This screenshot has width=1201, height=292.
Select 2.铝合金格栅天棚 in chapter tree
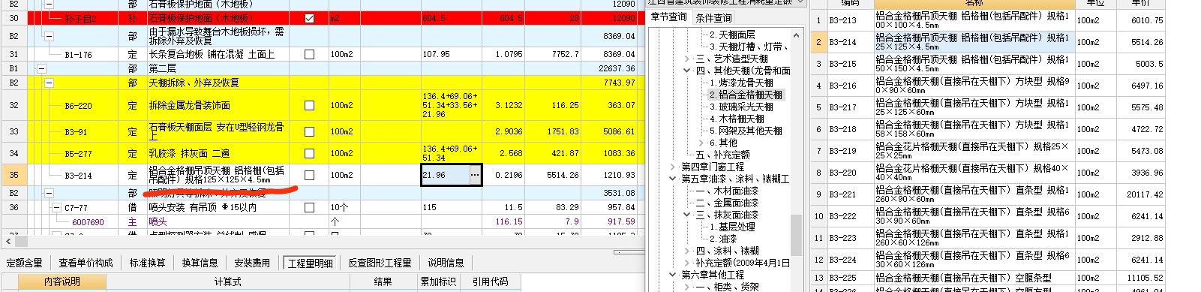pos(746,95)
